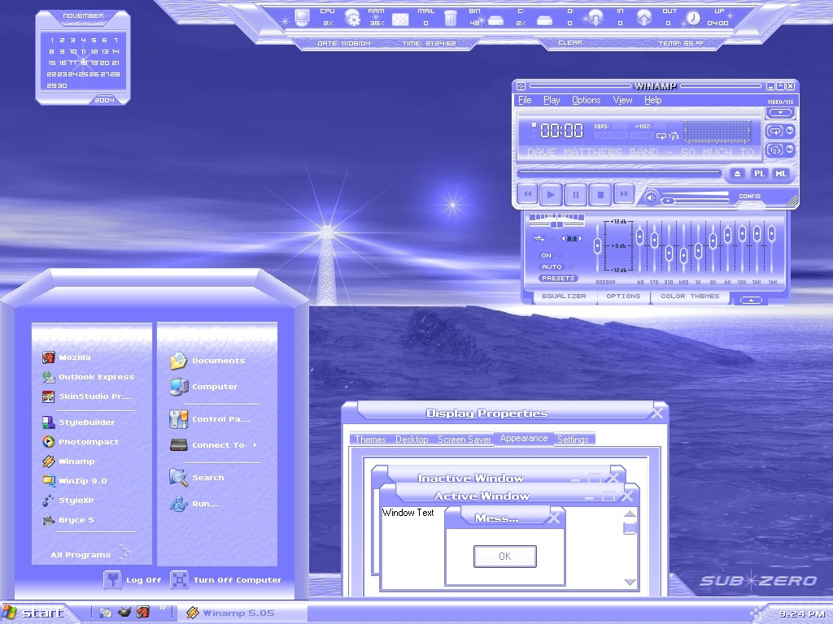Viewport: 833px width, 624px height.
Task: Click the recycle bin icon in top bar
Action: click(450, 18)
